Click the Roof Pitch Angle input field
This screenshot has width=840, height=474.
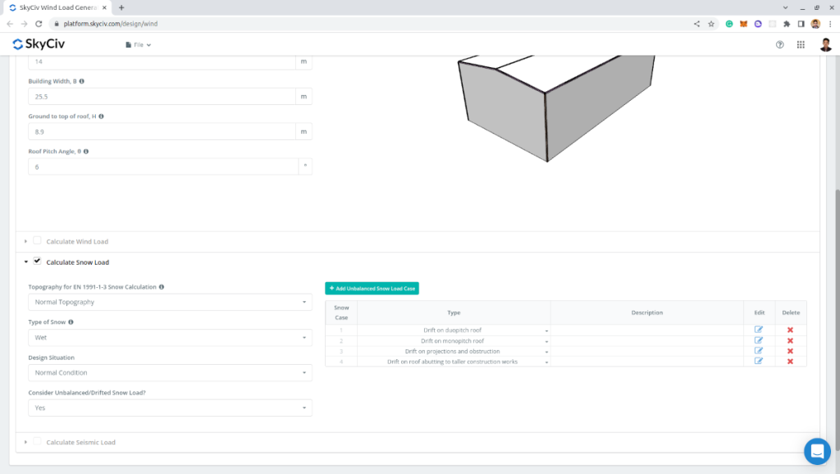(x=162, y=166)
